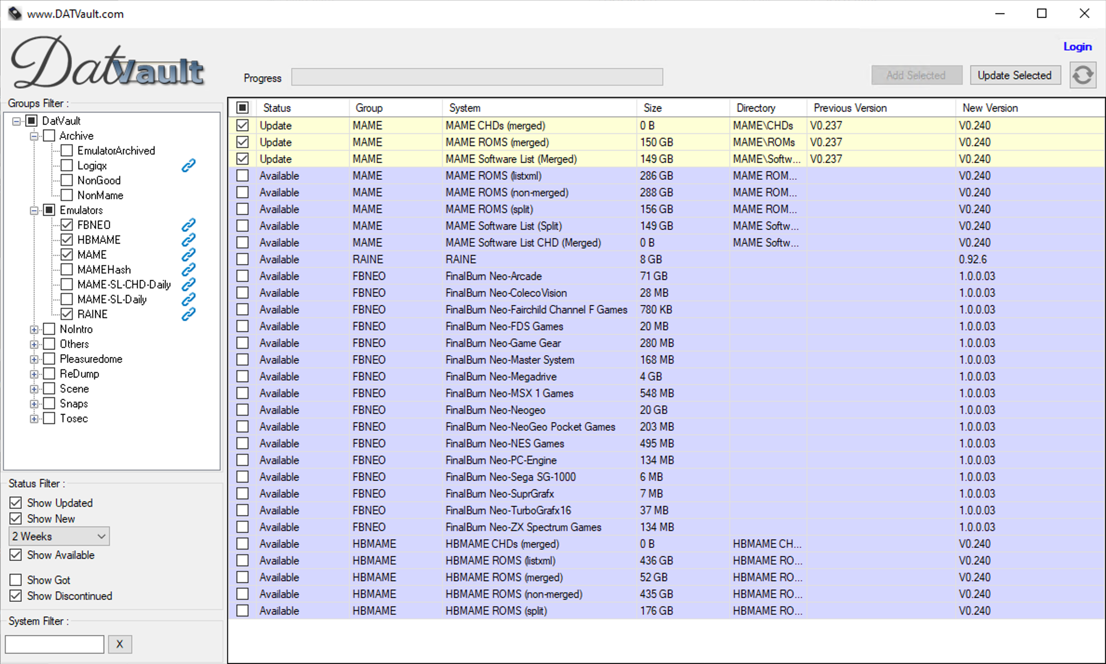Click the link icon beside MAME tree item

tap(188, 255)
